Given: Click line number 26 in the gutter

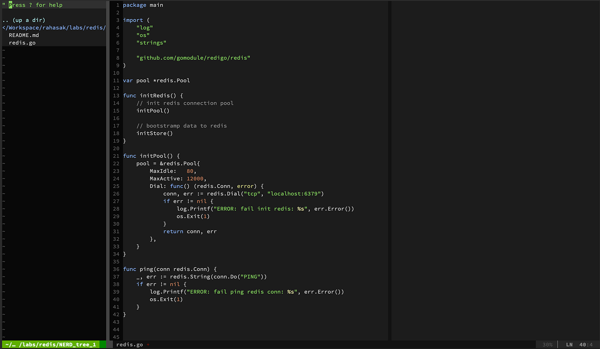Looking at the screenshot, I should tap(116, 194).
